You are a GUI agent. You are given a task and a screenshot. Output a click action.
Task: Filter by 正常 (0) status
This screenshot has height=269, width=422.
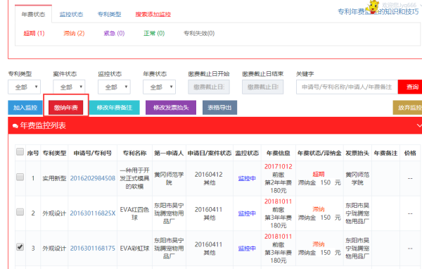[154, 33]
